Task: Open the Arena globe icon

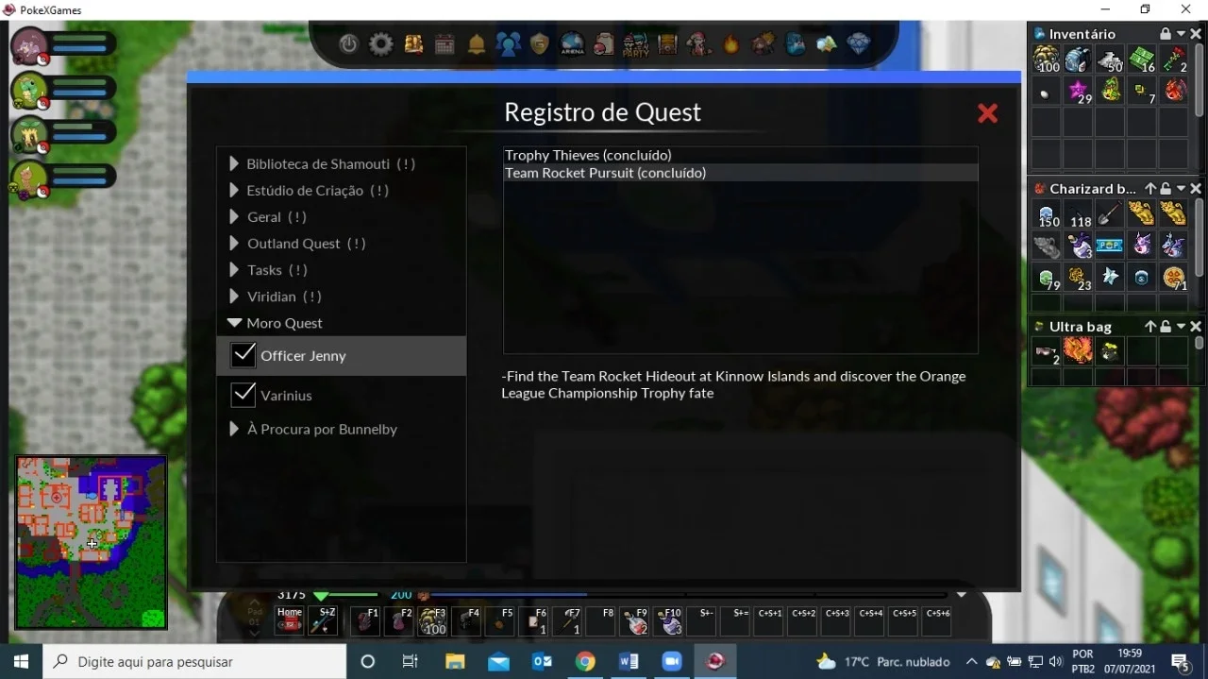Action: click(572, 44)
